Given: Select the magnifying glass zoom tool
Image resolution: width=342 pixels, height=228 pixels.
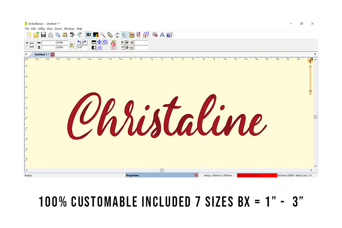Looking at the screenshot, I should tap(103, 35).
